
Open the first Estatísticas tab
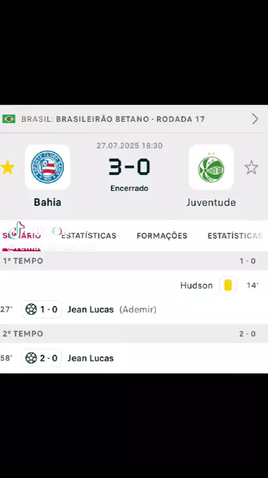89,236
